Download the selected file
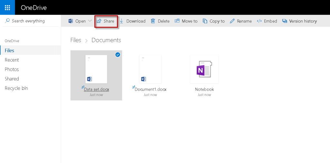The image size is (330, 163). 132,21
